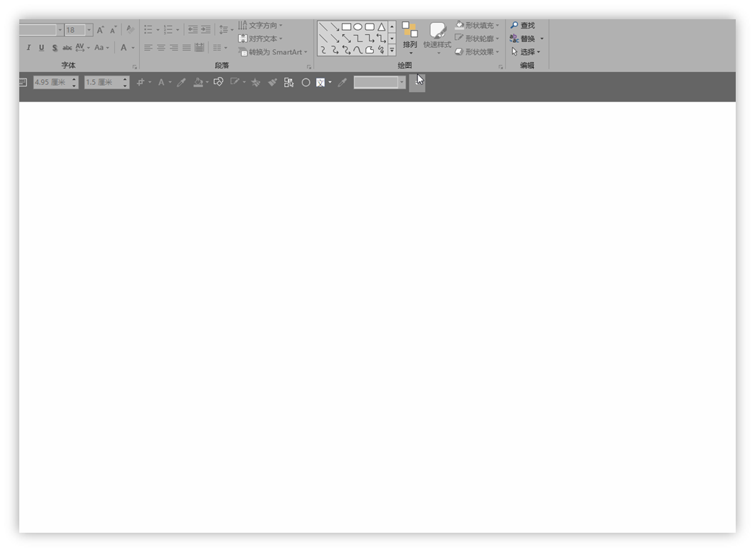Click the selection pane icon
755x552 pixels.
tap(289, 82)
